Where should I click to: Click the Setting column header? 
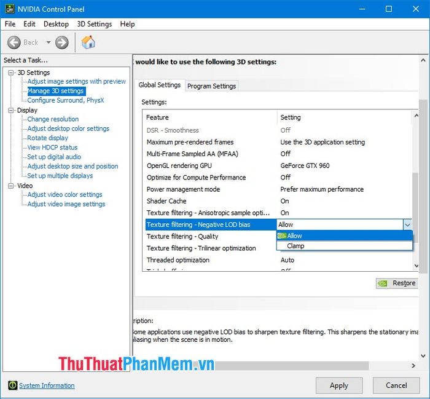[345, 117]
